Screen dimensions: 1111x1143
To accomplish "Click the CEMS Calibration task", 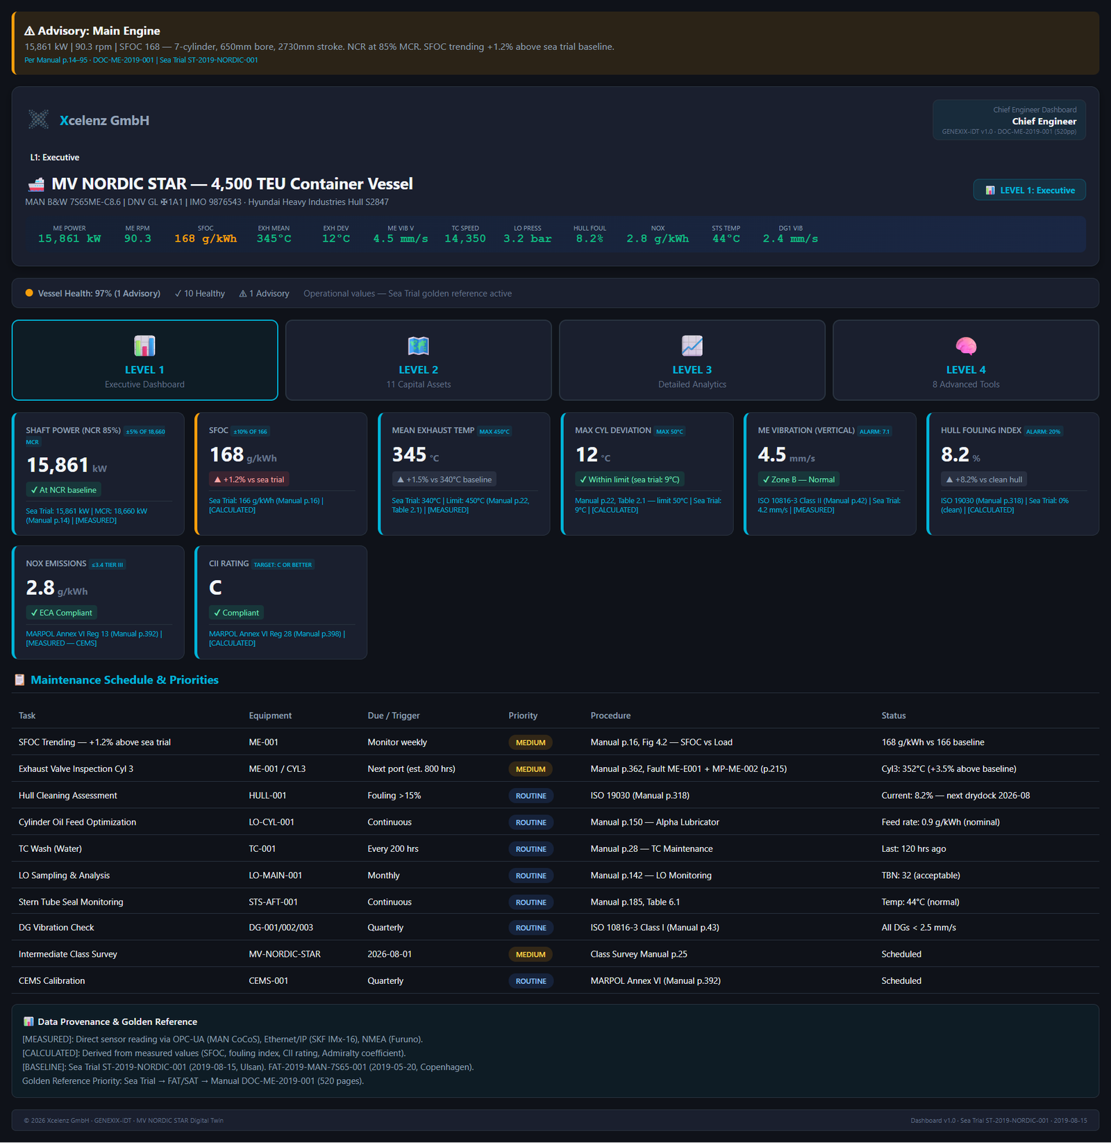I will 555,980.
